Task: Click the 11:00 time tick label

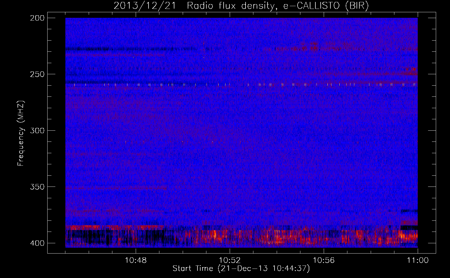Action: point(418,260)
